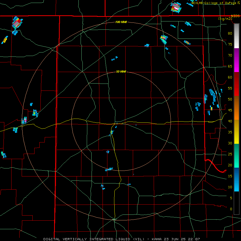This screenshot has height=241, width=241.
Task: Click the NIDS label above the color scale
Action: [x=235, y=16]
